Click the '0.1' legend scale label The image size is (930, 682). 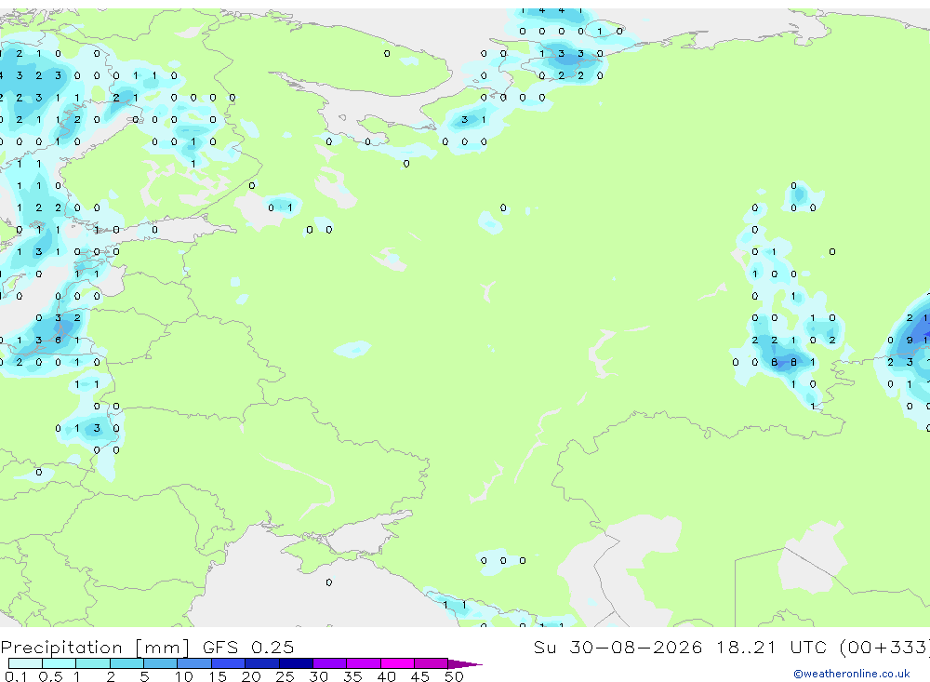[16, 676]
